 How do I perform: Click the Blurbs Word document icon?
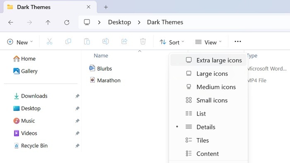pyautogui.click(x=92, y=68)
